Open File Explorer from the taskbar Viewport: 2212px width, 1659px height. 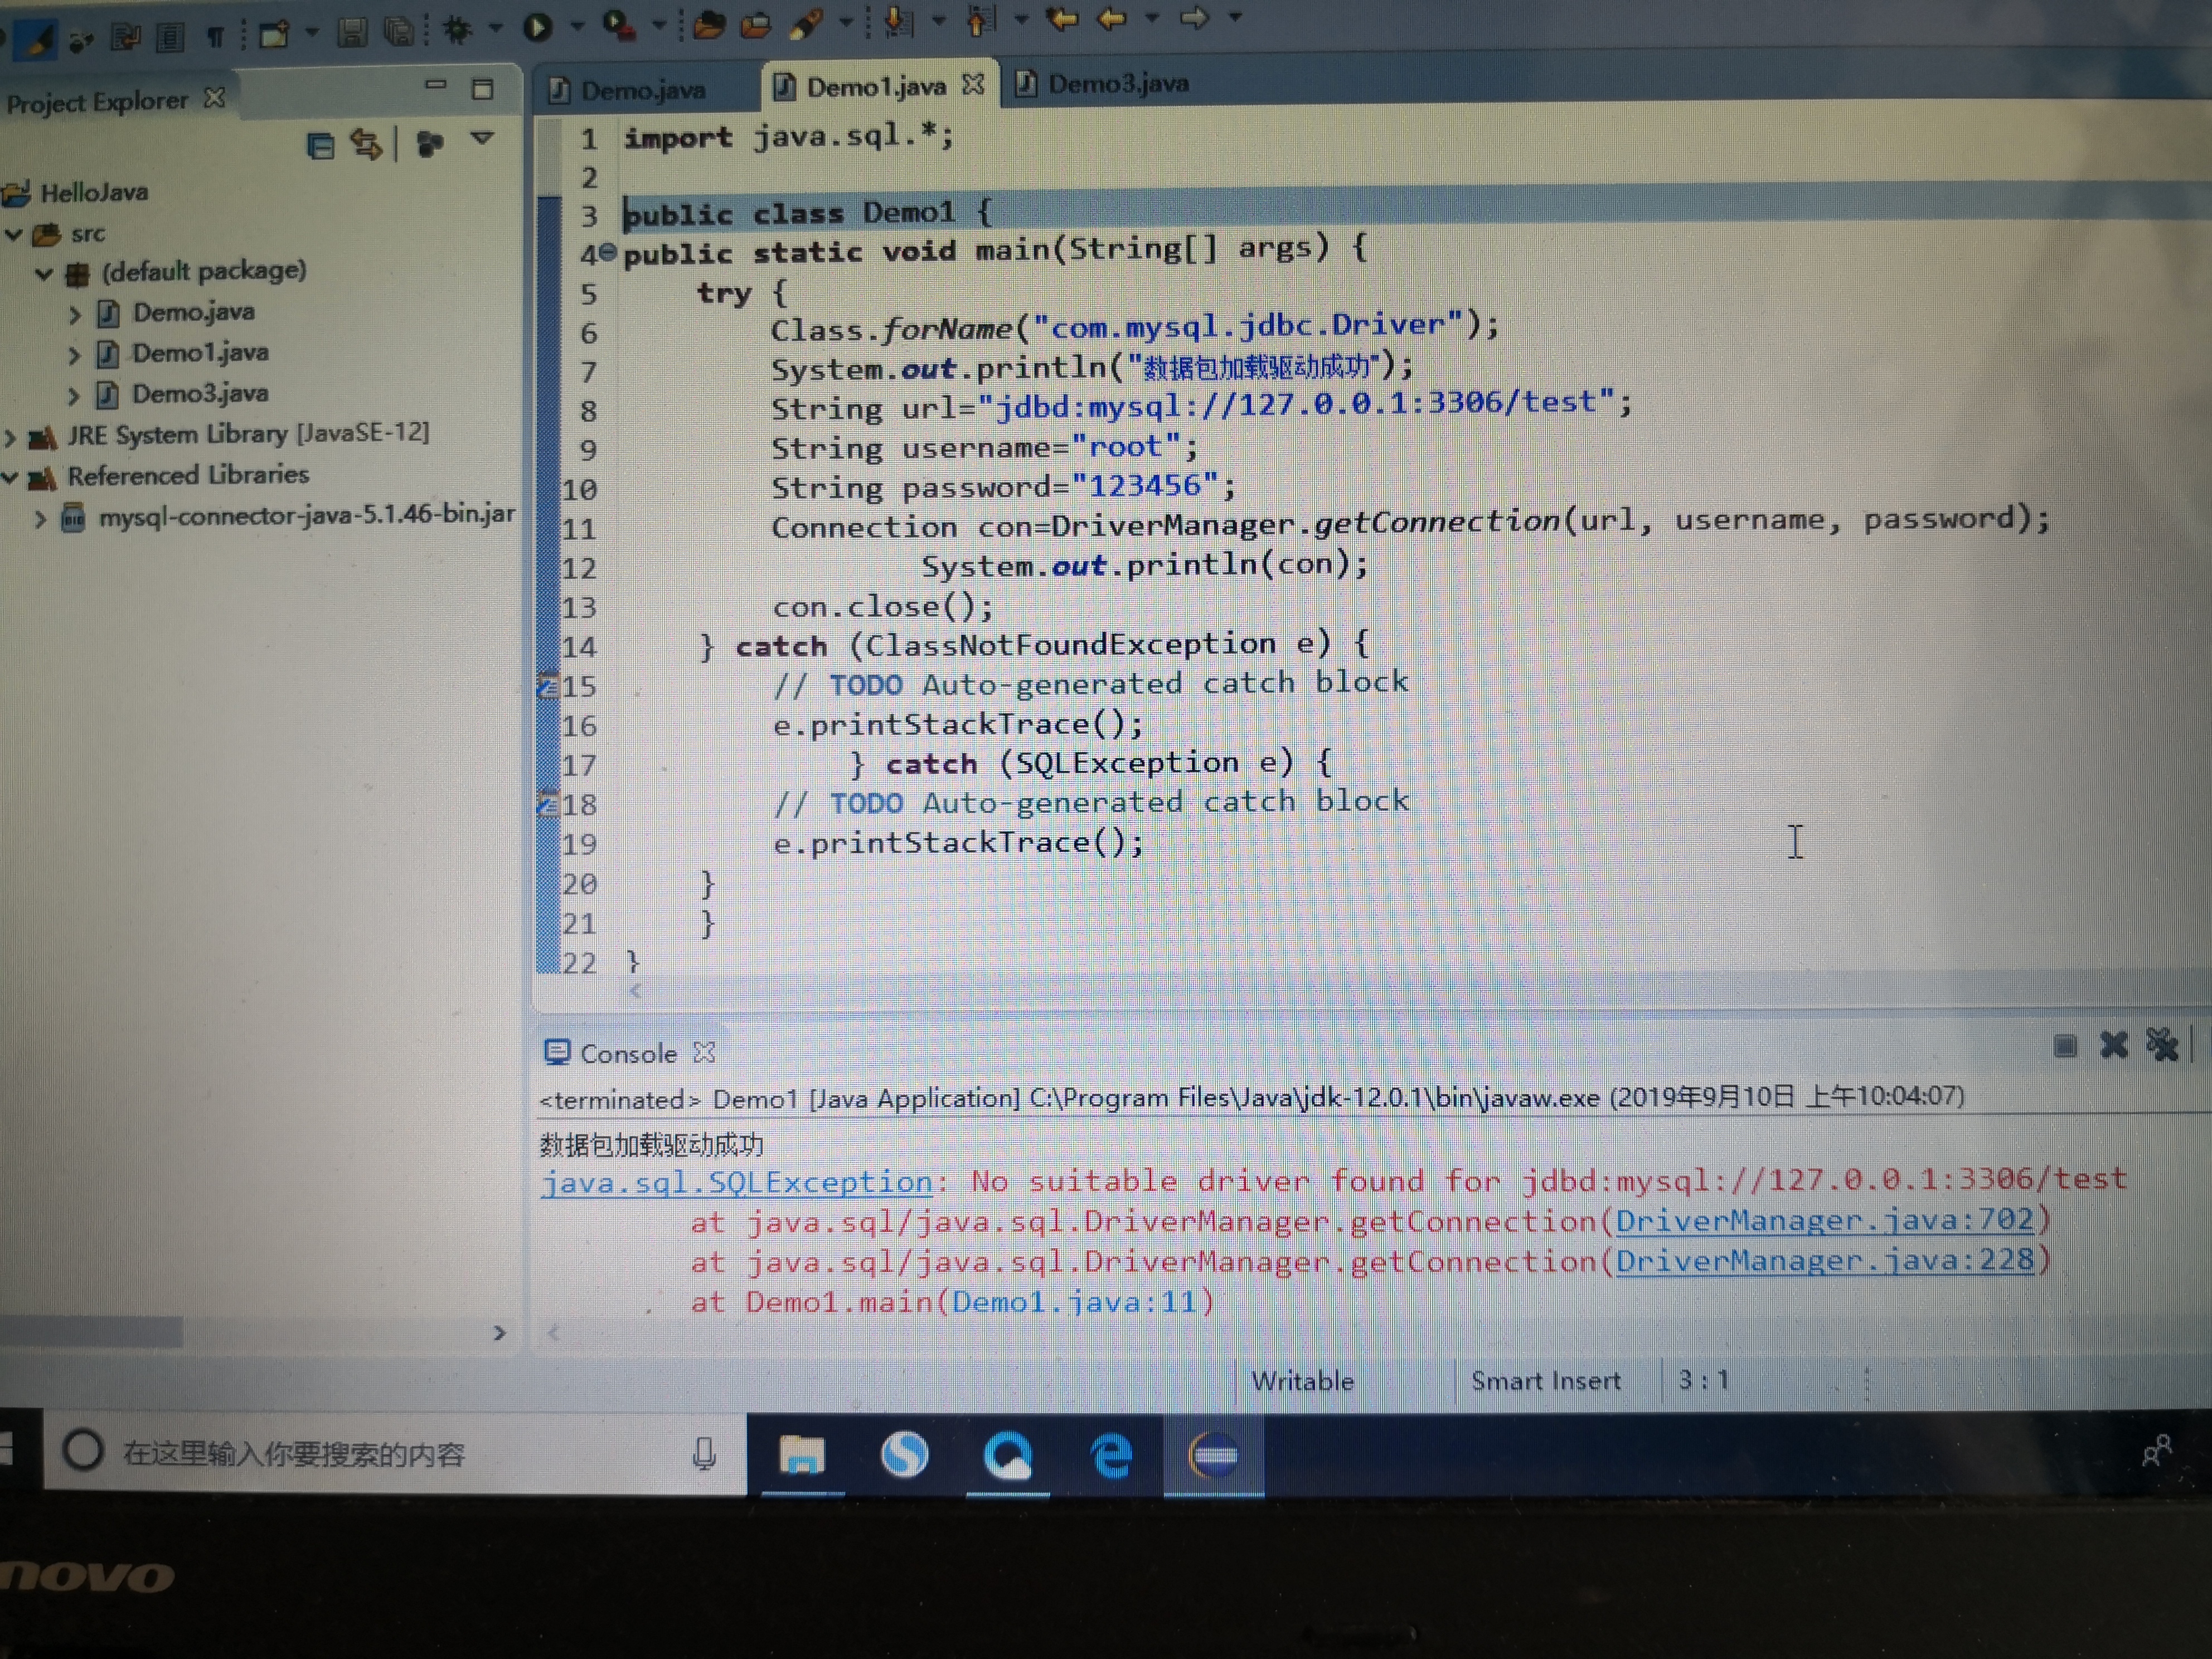coord(802,1455)
